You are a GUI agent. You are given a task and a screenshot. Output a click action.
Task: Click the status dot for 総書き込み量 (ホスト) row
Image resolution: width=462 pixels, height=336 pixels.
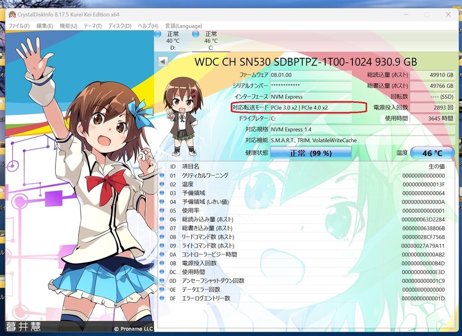click(x=162, y=228)
